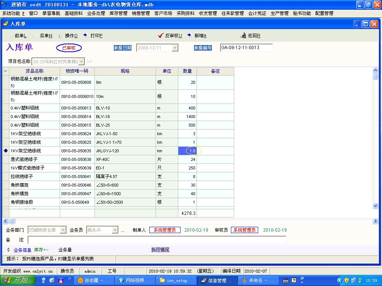Viewport: 382px width, 286px height.
Task: Click the 前单 previous document icon
Action: pyautogui.click(x=10, y=36)
